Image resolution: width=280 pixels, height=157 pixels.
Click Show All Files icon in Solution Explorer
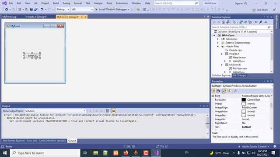pyautogui.click(x=250, y=22)
